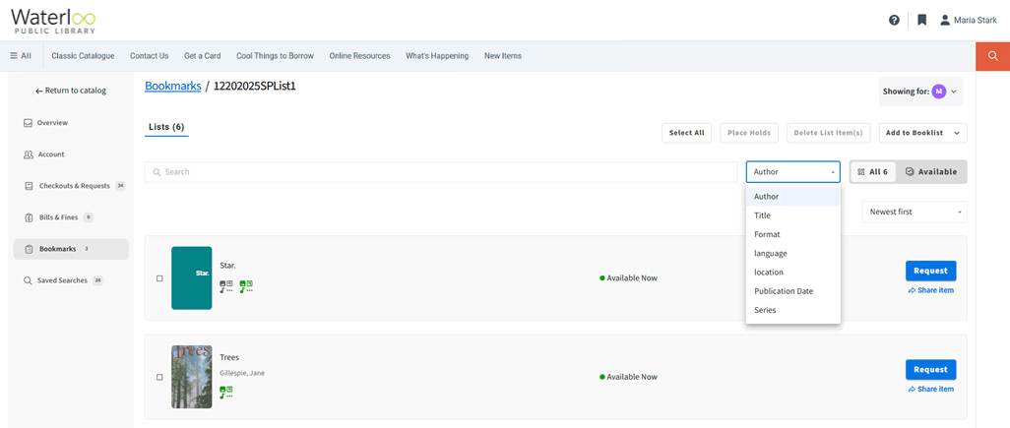This screenshot has height=428, width=1010.
Task: Choose location from the dropdown list
Action: point(792,273)
